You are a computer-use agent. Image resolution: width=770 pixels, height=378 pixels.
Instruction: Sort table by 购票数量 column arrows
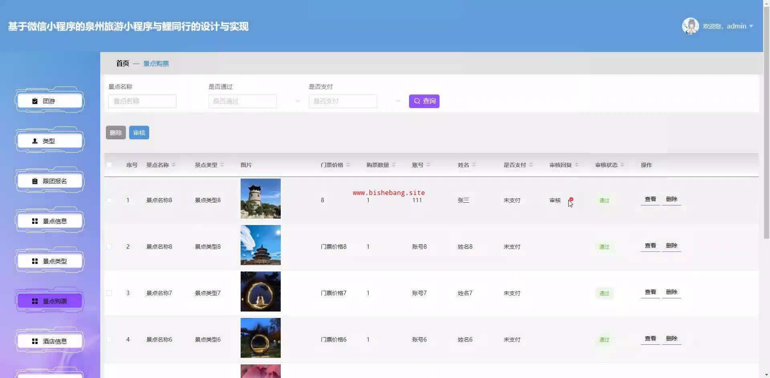click(393, 165)
